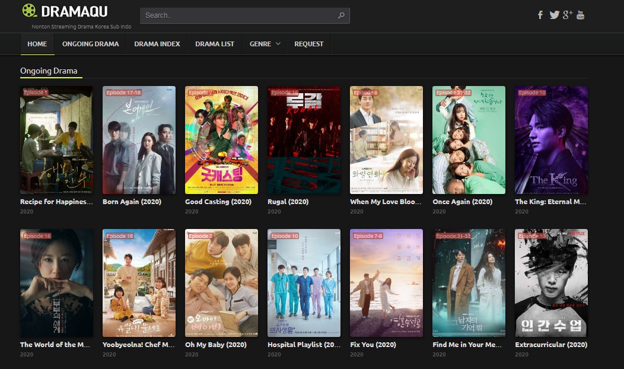Click the 'Episode 2' badge on Oh My Baby

(x=200, y=236)
